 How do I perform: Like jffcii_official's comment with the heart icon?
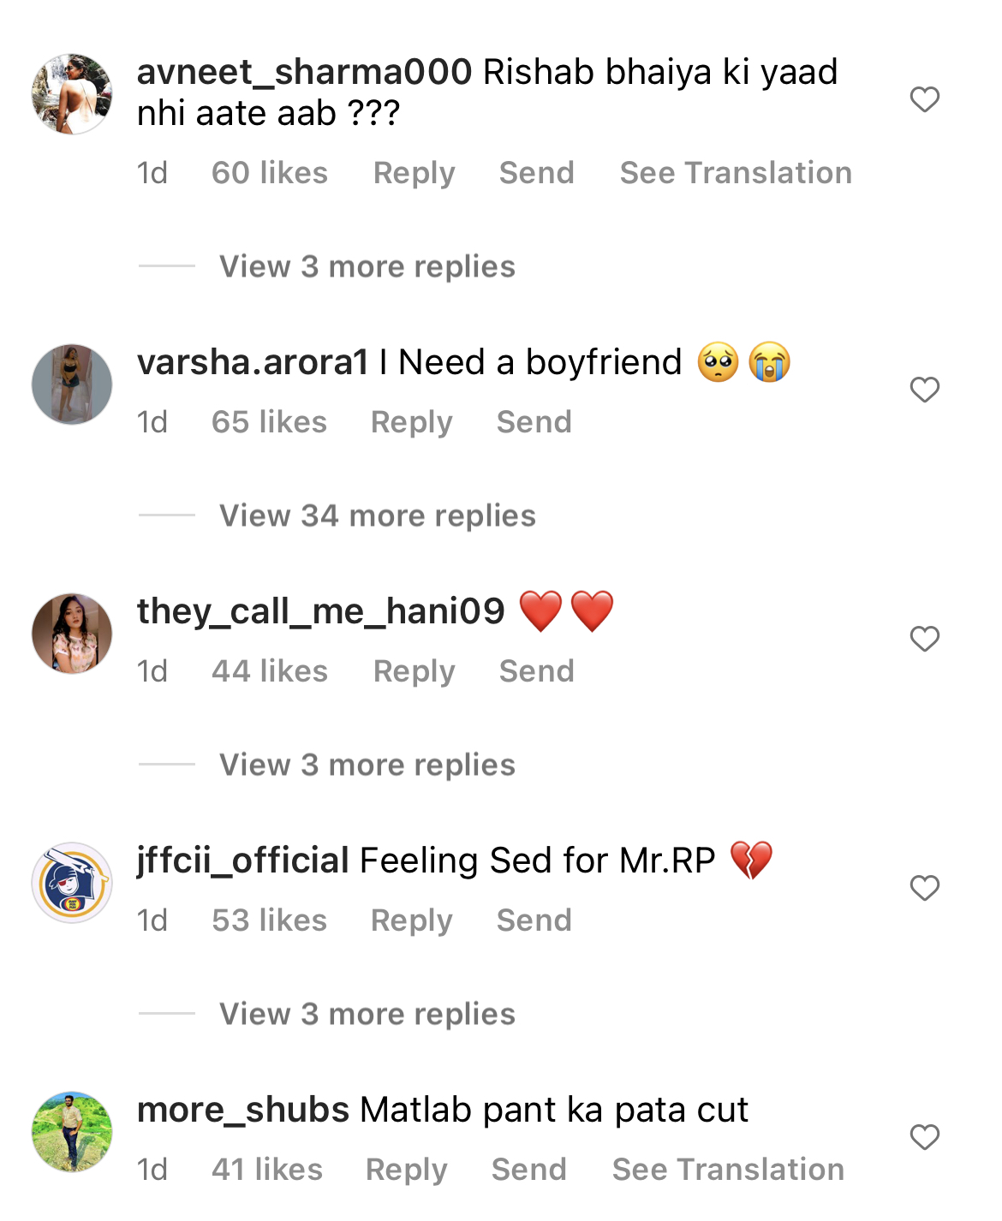point(926,890)
